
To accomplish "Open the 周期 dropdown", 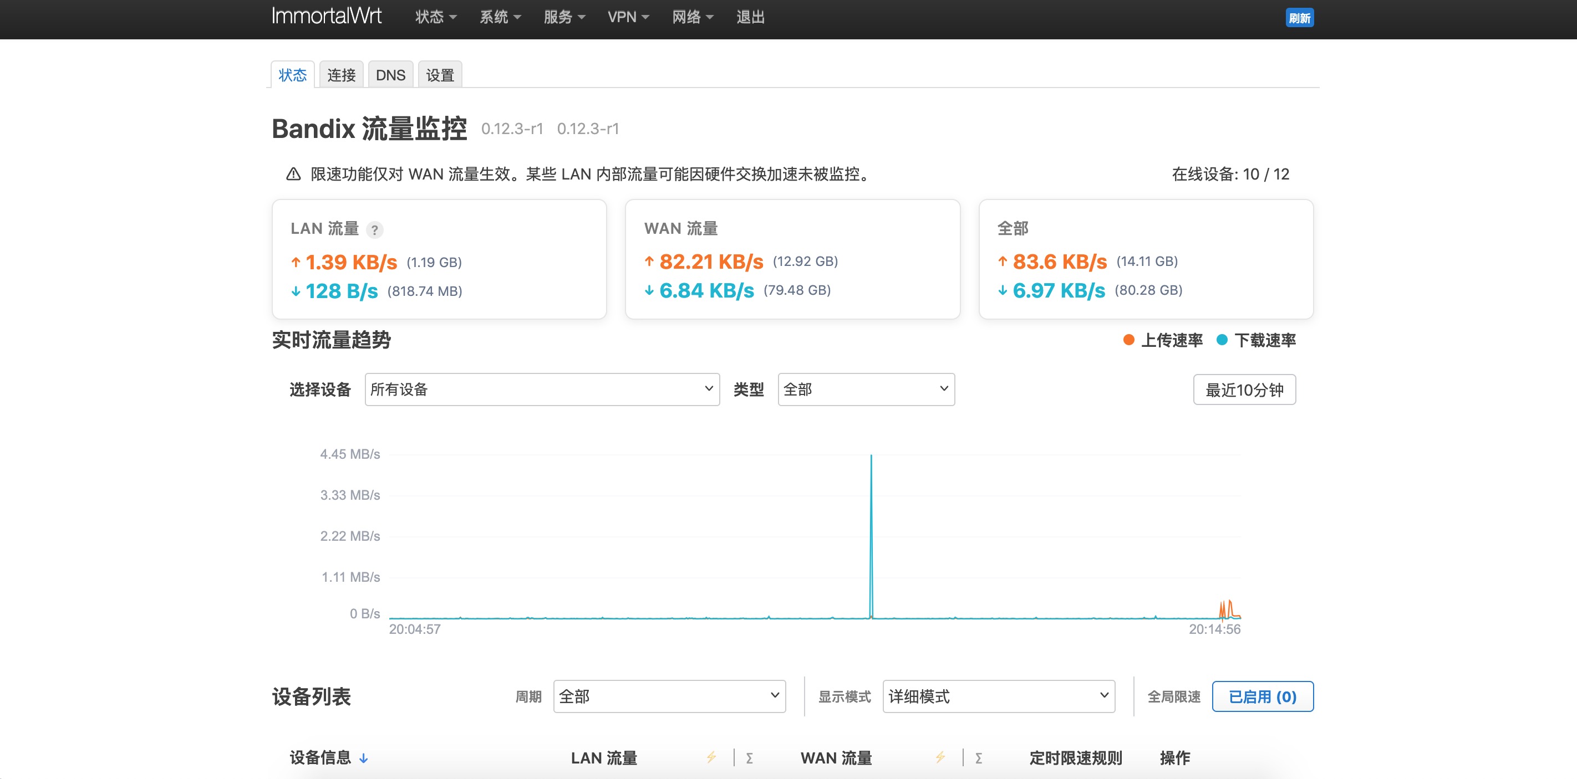I will 669,696.
